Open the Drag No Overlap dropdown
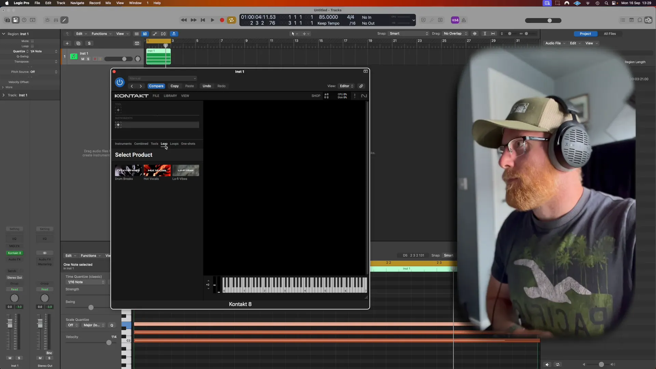 coord(455,33)
